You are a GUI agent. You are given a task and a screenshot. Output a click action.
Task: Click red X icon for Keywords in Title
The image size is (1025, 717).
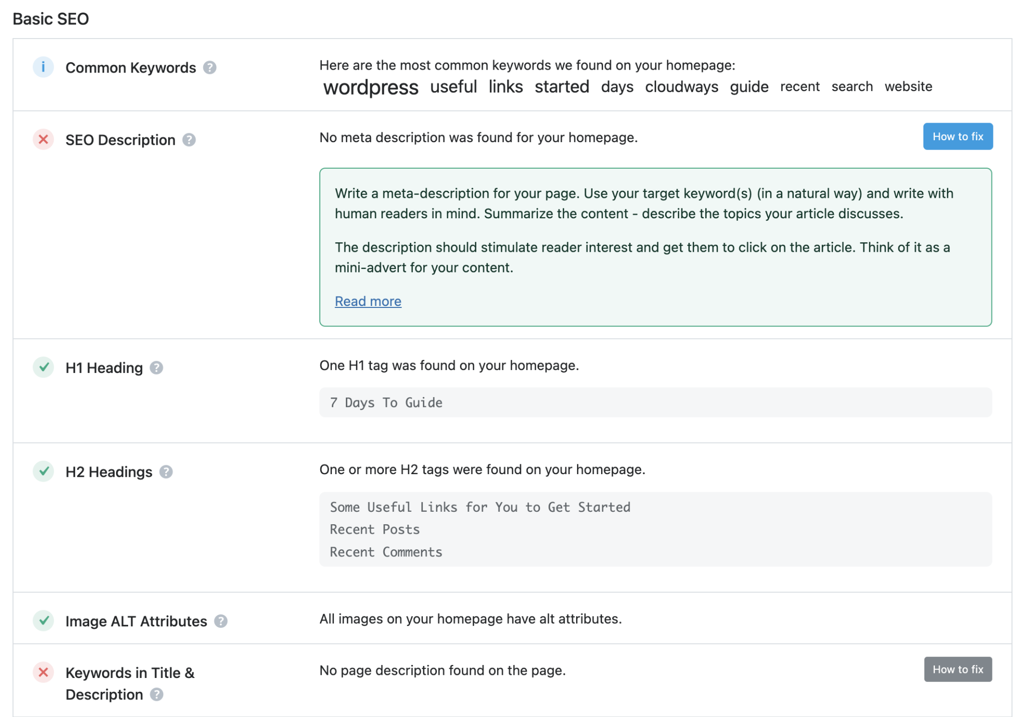pyautogui.click(x=44, y=672)
